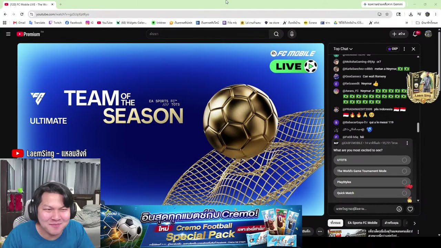Show more bookmarks with the double chevron

(x=407, y=23)
